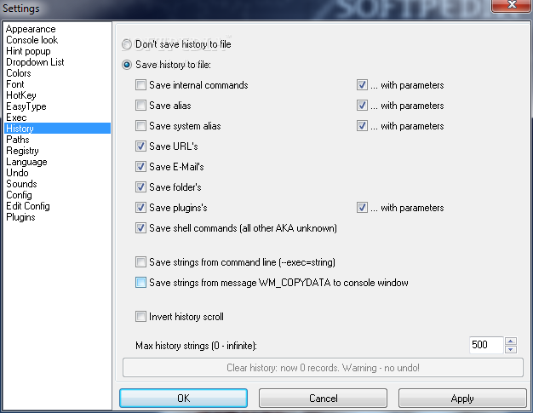Image resolution: width=533 pixels, height=413 pixels.
Task: Open the Registry settings page
Action: (x=57, y=150)
